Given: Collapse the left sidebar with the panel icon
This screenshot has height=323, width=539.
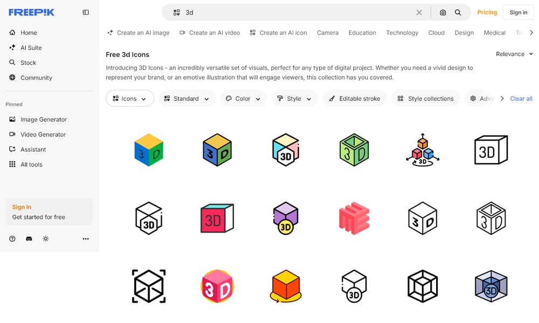Looking at the screenshot, I should pyautogui.click(x=86, y=12).
